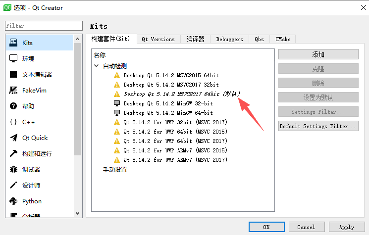369x235 pixels.
Task: Open the 构建和运行 hammer icon
Action: point(13,153)
